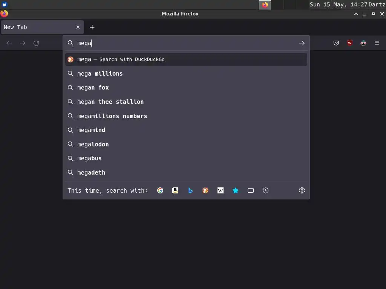Choose suggestion megabus
This screenshot has height=289, width=386.
click(186, 158)
